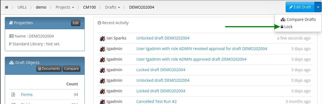Open the CM100 project breadcrumb
This screenshot has width=322, height=104.
[x=89, y=7]
